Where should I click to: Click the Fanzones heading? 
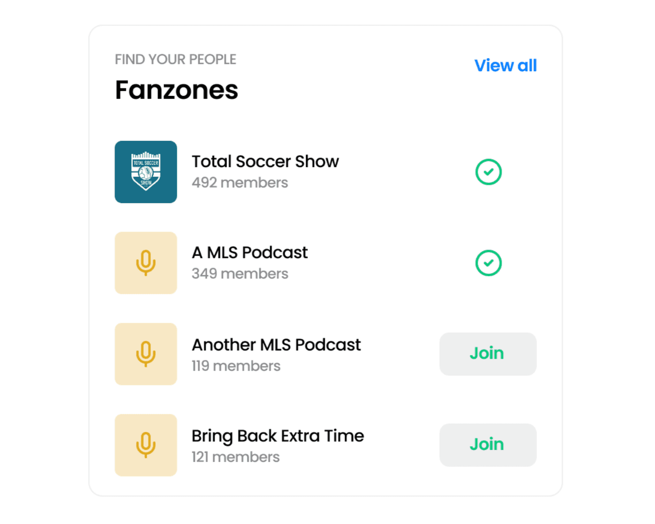coord(176,90)
